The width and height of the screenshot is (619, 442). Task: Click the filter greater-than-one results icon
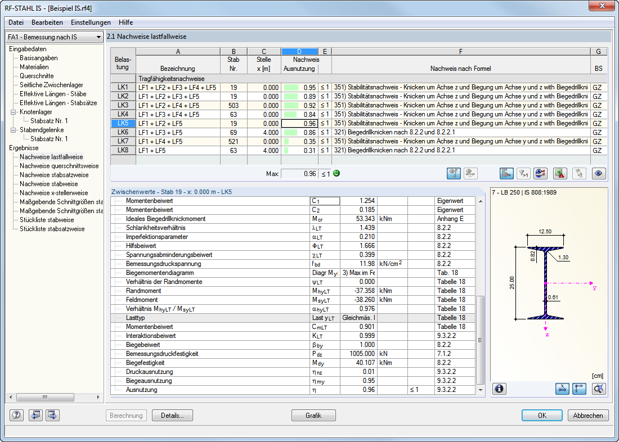523,173
